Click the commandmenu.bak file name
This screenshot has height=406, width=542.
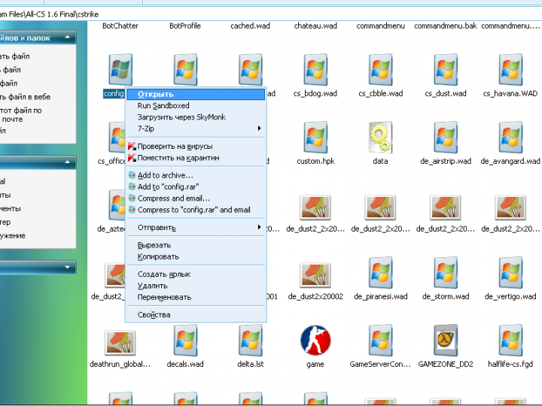[x=446, y=26]
